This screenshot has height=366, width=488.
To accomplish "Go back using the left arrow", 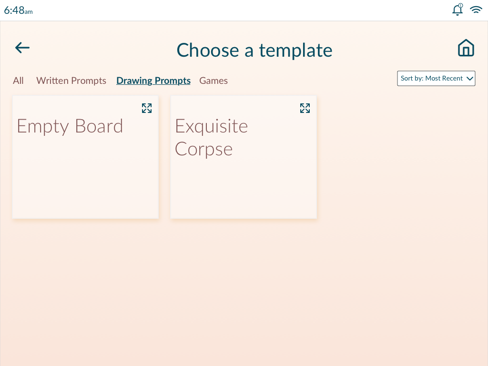I will [22, 48].
